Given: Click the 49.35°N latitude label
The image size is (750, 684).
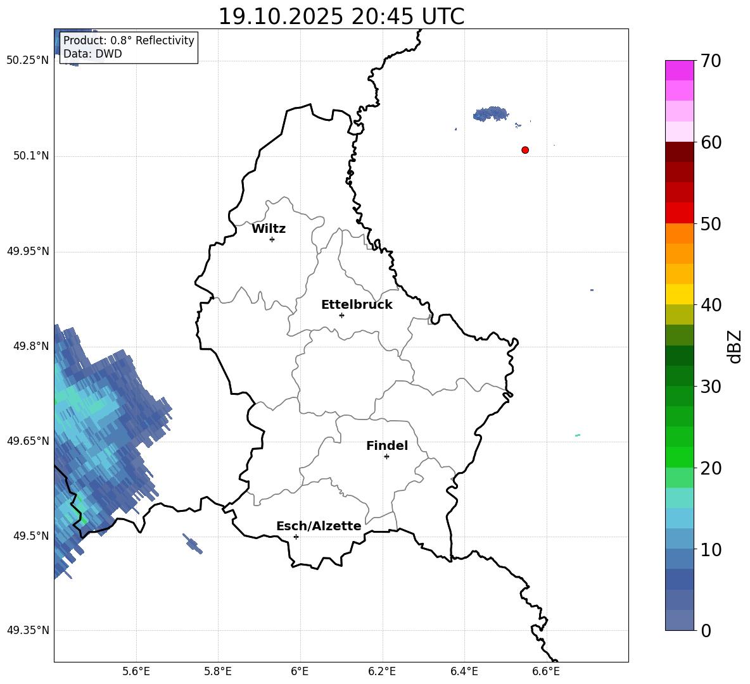Looking at the screenshot, I should point(28,630).
